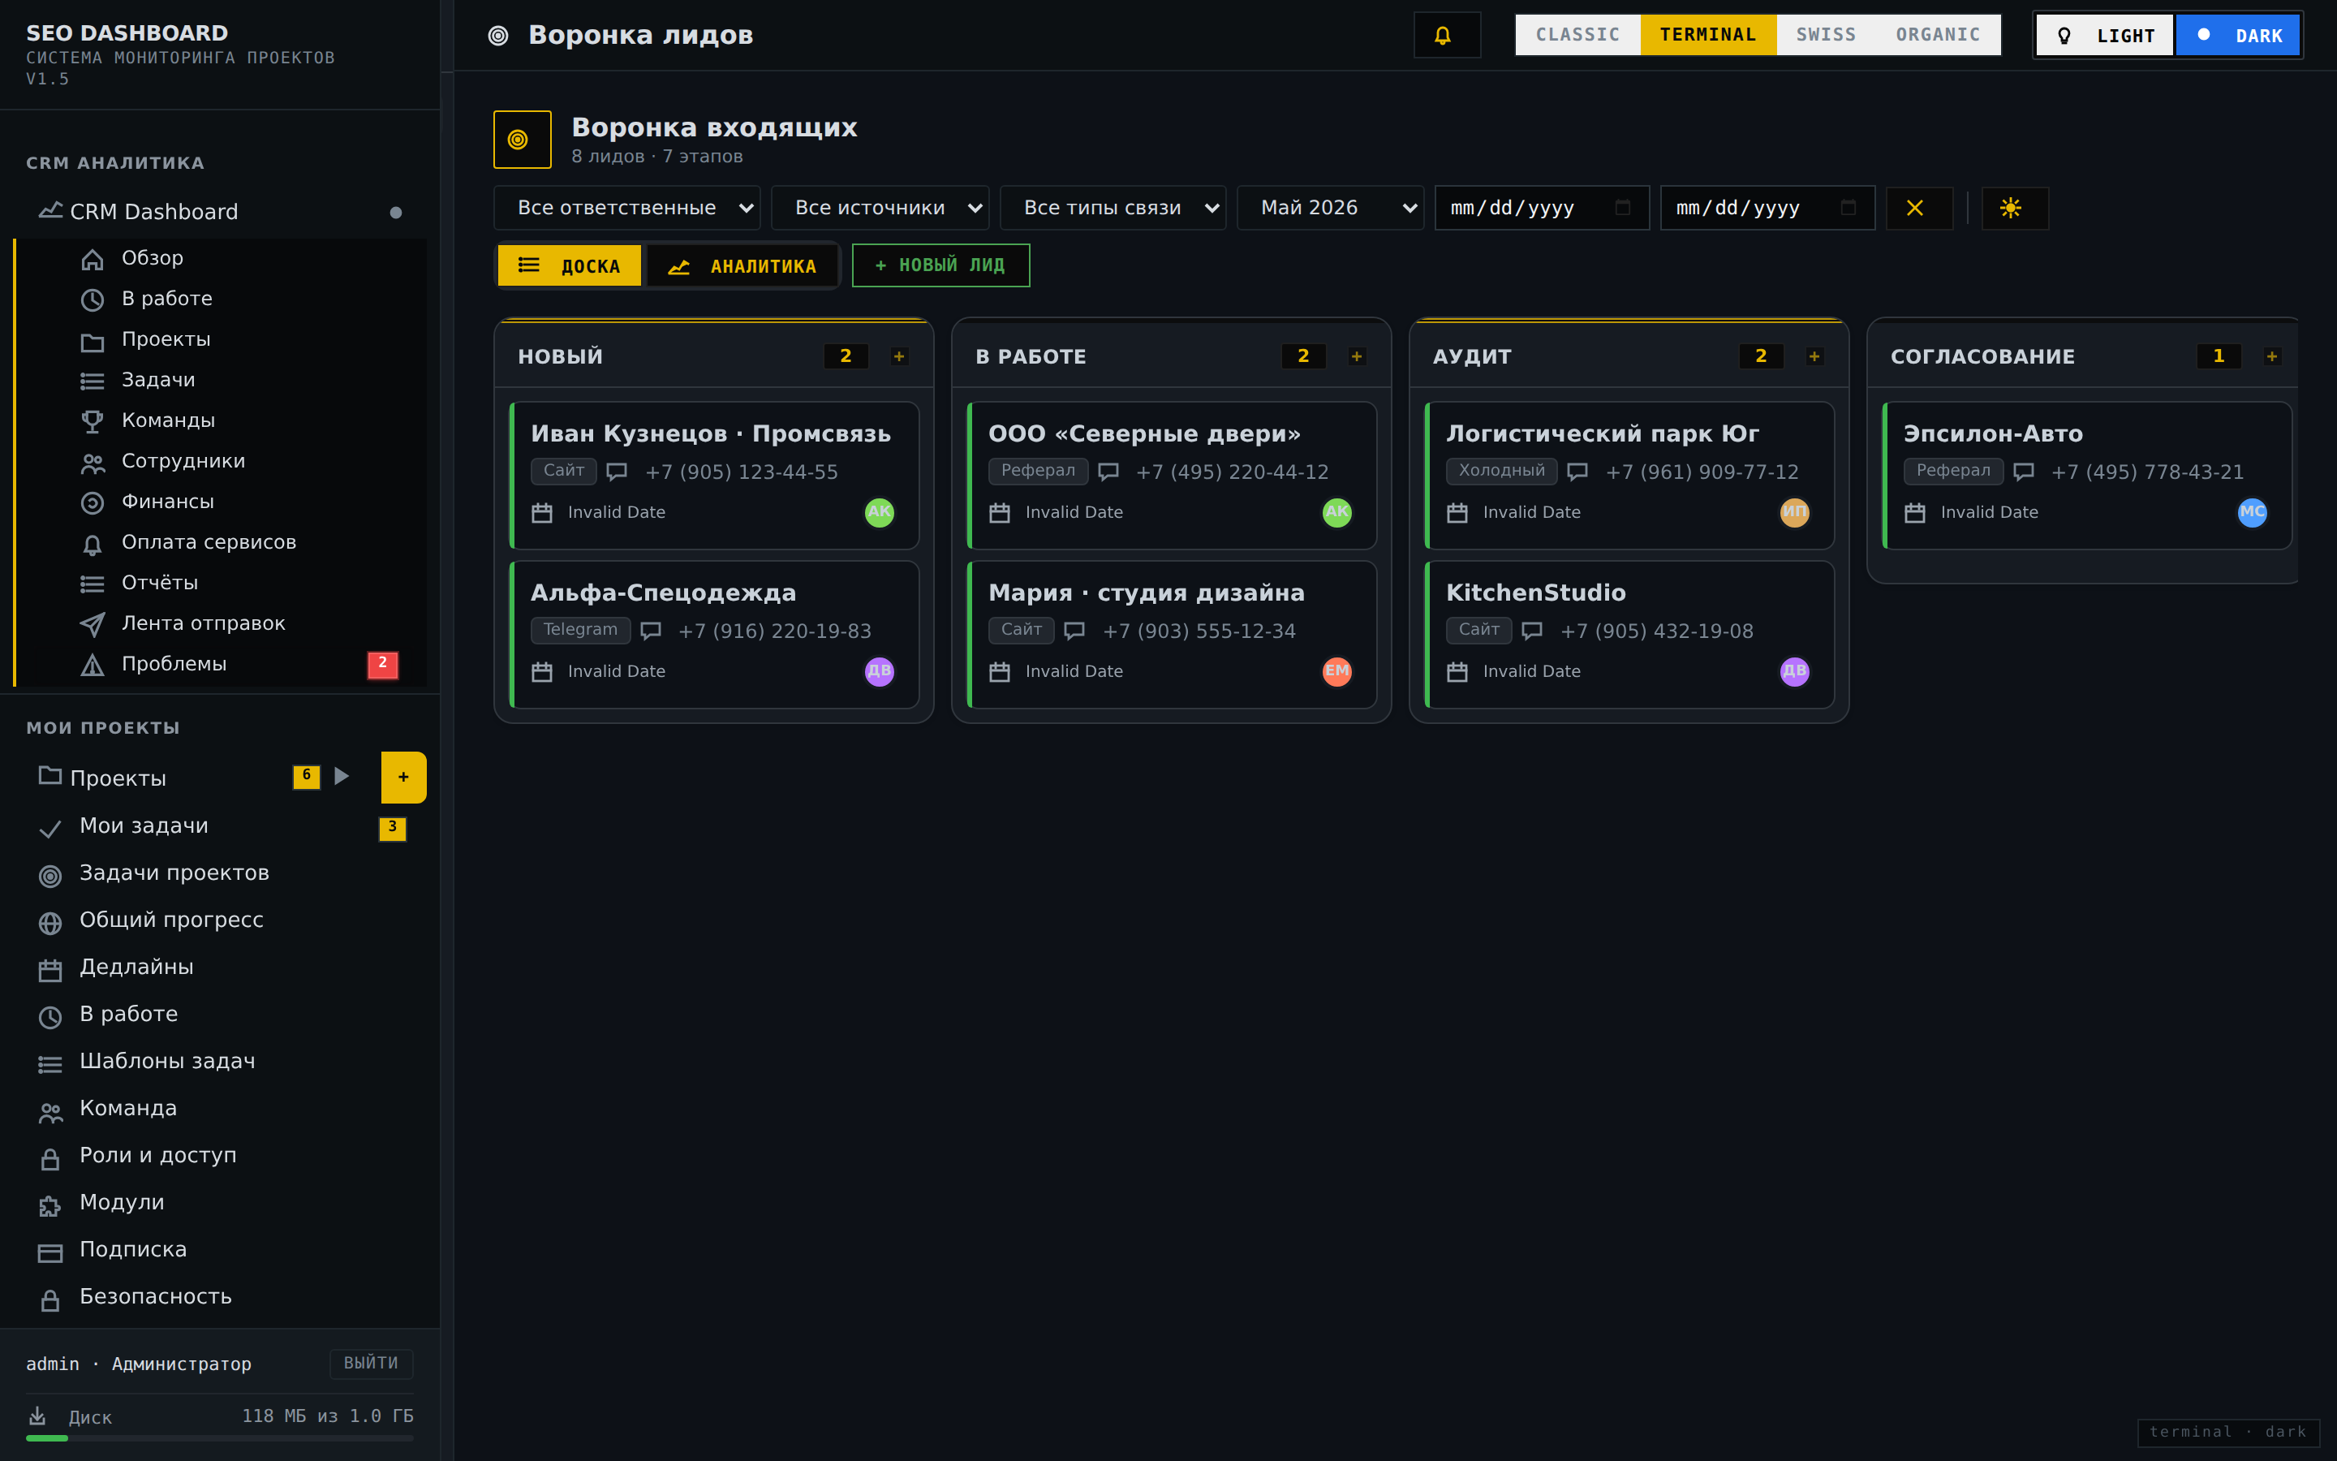Open the calendar picker of first date field
The image size is (2337, 1461).
point(1622,208)
